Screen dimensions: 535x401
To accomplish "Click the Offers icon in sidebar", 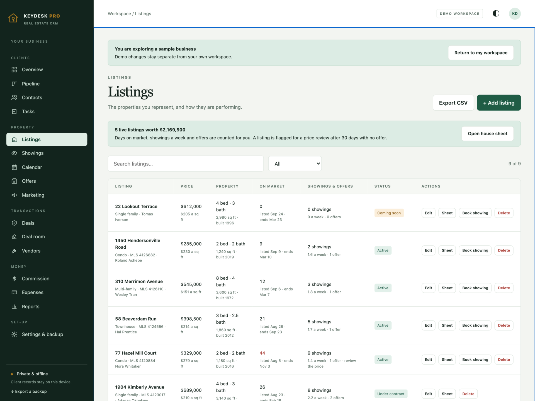I will point(14,181).
